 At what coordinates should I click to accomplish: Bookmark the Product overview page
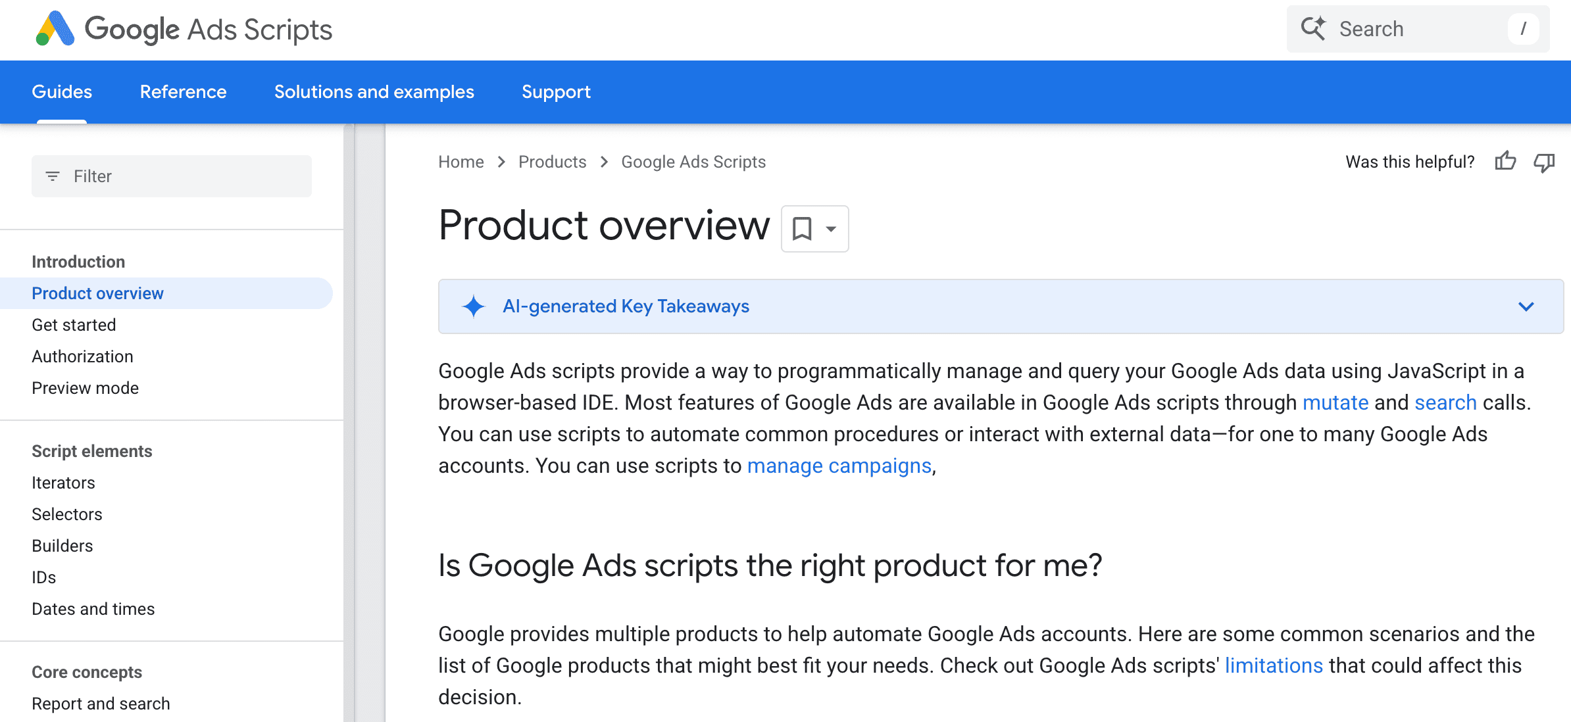coord(803,229)
